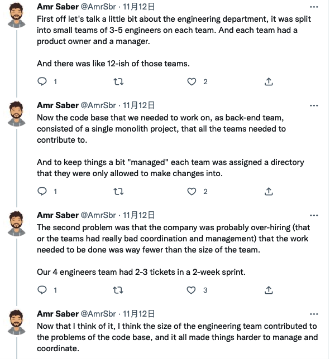Share the engineering department tweet
The image size is (330, 359).
coord(269,81)
